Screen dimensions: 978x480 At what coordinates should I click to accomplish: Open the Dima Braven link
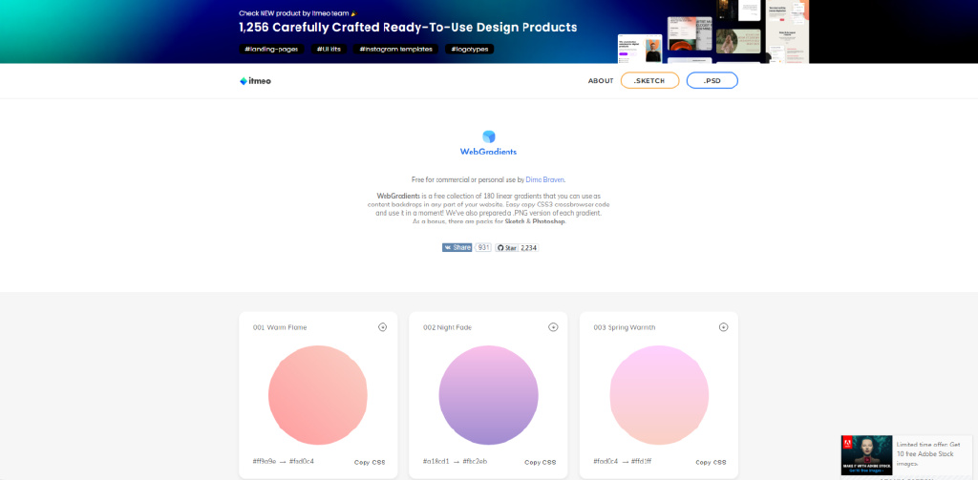(x=545, y=179)
